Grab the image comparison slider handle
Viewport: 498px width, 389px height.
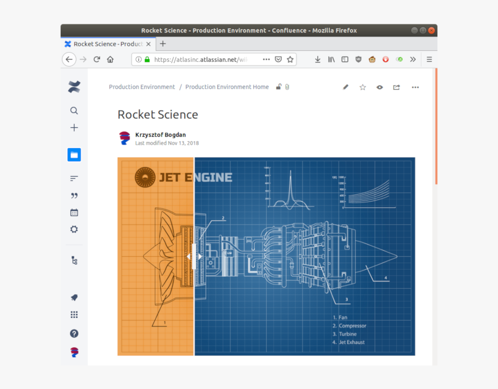point(194,256)
